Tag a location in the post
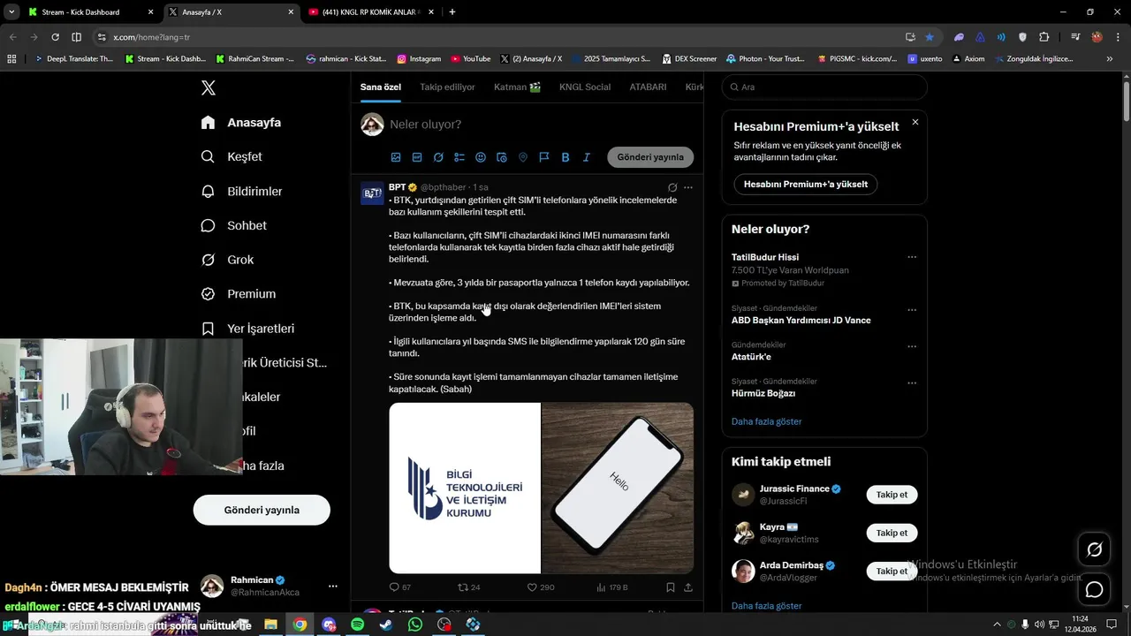Screen dimensions: 1131x636 pos(523,157)
